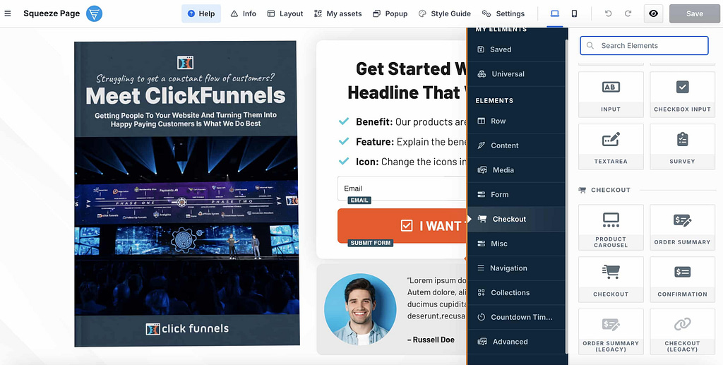
Task: Add the Checkout (Legacy) element
Action: click(x=683, y=331)
